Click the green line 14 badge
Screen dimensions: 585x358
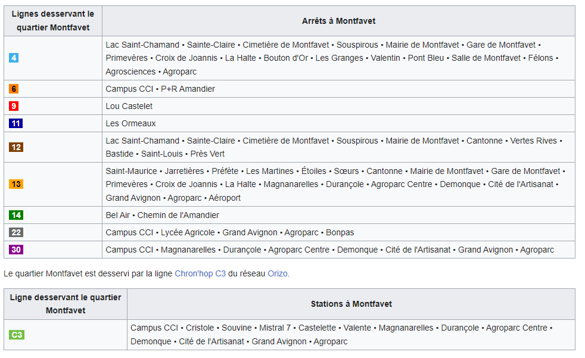(16, 215)
